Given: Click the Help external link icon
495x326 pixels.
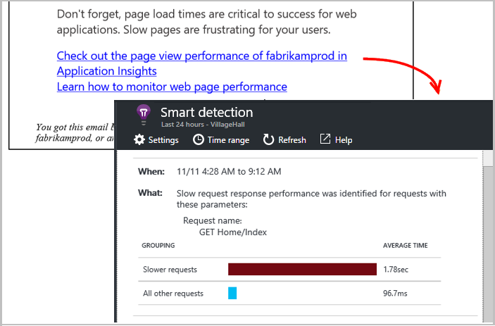Looking at the screenshot, I should pos(325,139).
